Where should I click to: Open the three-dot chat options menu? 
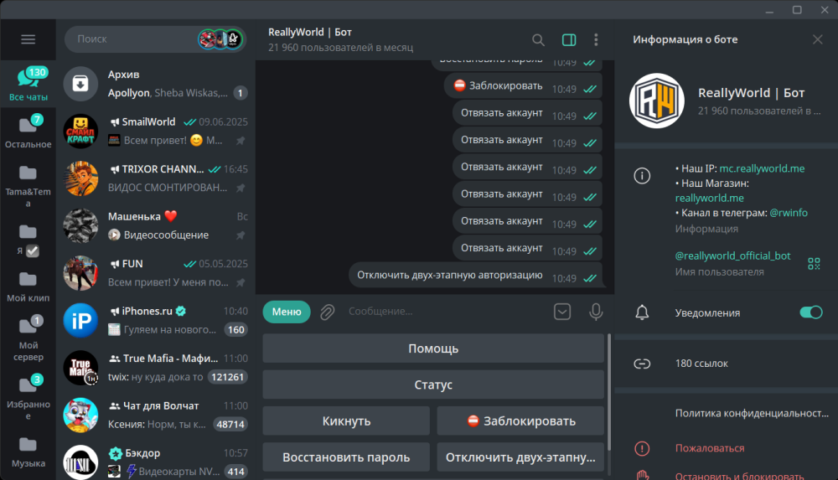[x=596, y=39]
